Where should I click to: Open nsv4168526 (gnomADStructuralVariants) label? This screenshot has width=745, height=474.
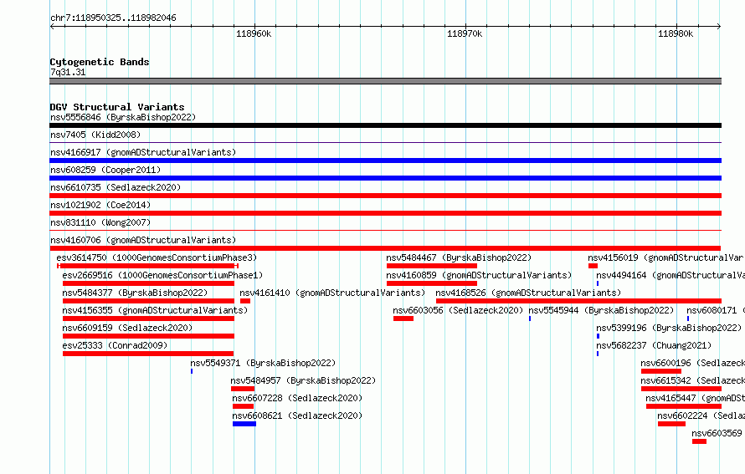[x=528, y=293]
